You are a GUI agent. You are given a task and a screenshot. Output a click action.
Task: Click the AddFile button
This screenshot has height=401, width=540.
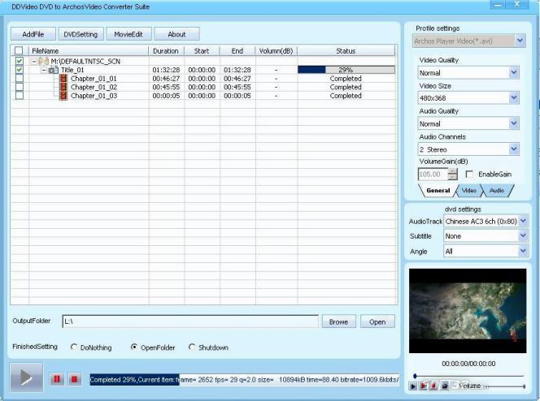33,34
